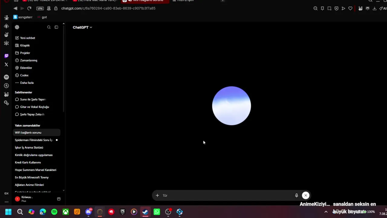Collapse the Sabitlenenler section header
This screenshot has height=218, width=387.
[x=23, y=92]
